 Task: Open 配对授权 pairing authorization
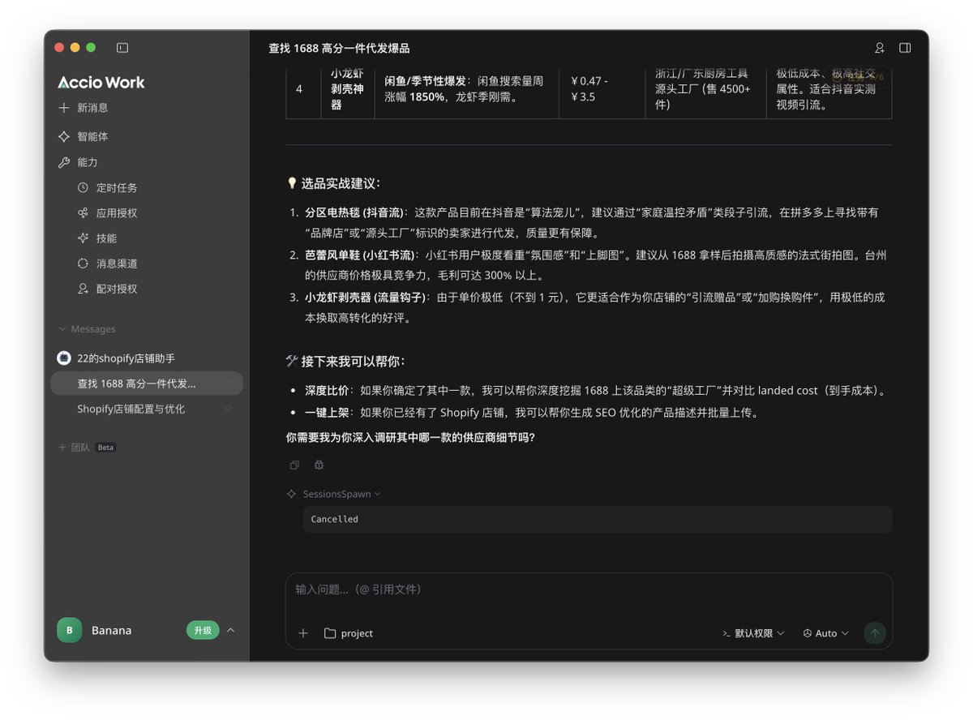[x=107, y=289]
